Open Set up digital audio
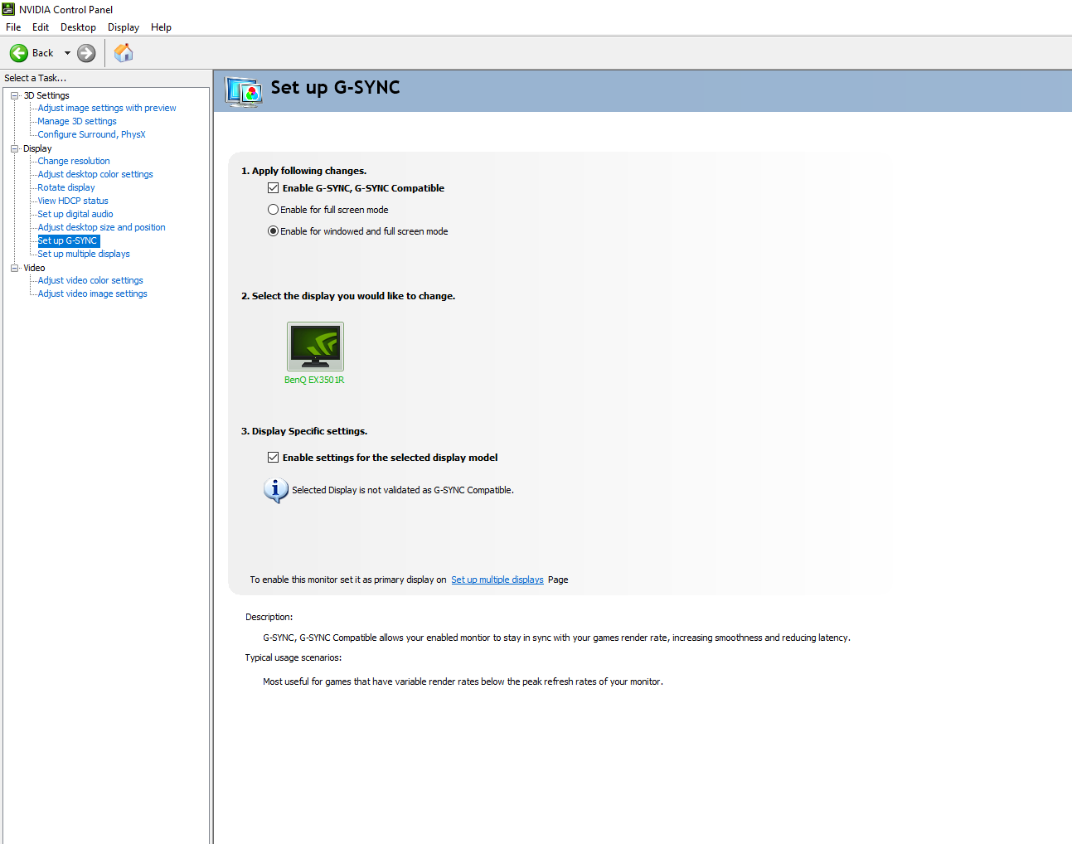This screenshot has width=1072, height=844. click(x=75, y=214)
